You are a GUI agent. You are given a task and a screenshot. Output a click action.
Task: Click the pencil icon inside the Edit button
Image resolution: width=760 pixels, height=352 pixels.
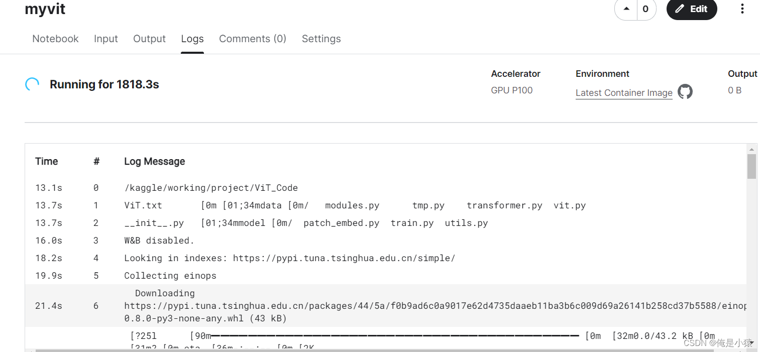pyautogui.click(x=681, y=9)
